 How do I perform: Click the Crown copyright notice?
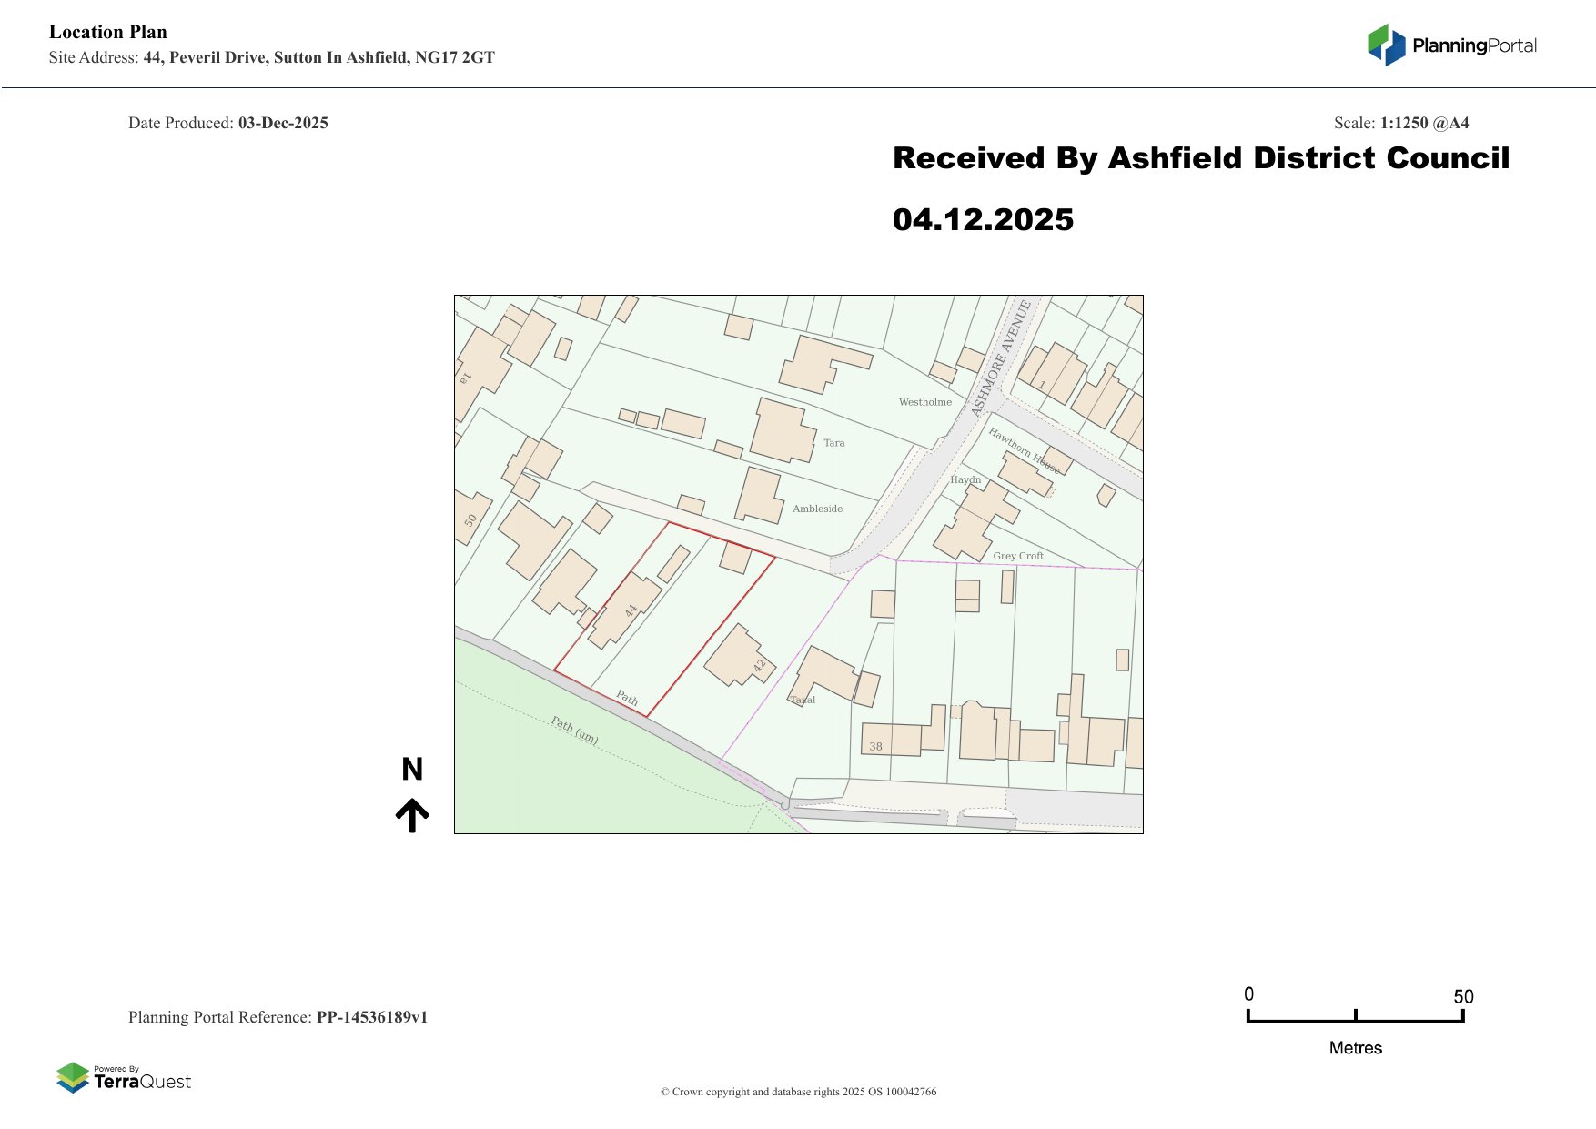(798, 1092)
